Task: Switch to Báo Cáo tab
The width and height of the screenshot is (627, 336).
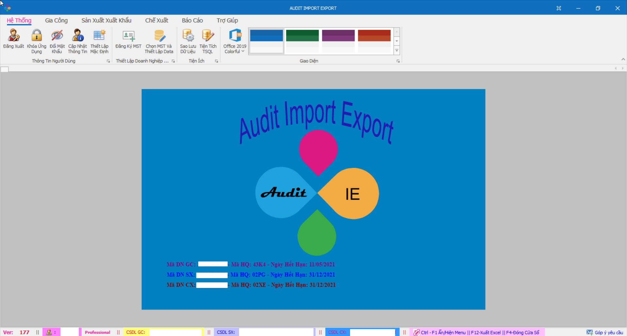Action: 192,21
